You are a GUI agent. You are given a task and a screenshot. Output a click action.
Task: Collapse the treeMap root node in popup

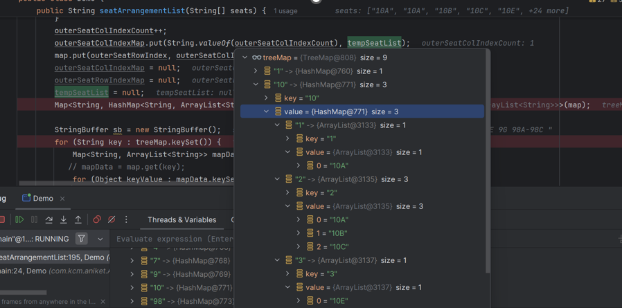[245, 58]
